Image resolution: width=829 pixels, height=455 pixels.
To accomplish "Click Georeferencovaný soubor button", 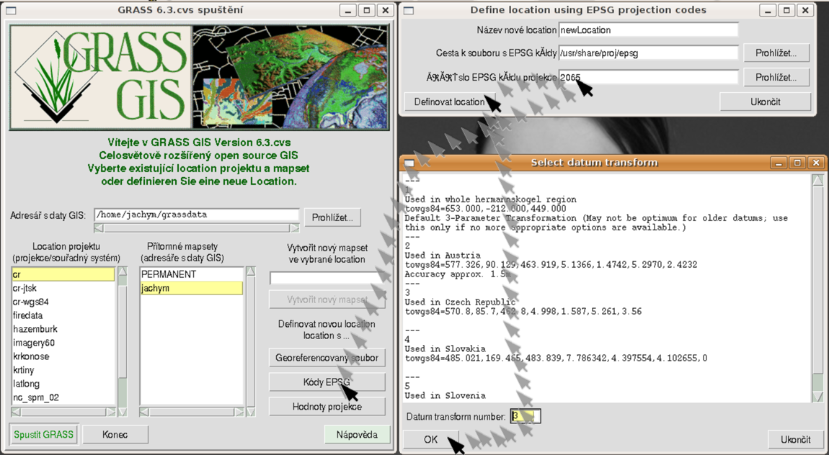I will tap(327, 358).
